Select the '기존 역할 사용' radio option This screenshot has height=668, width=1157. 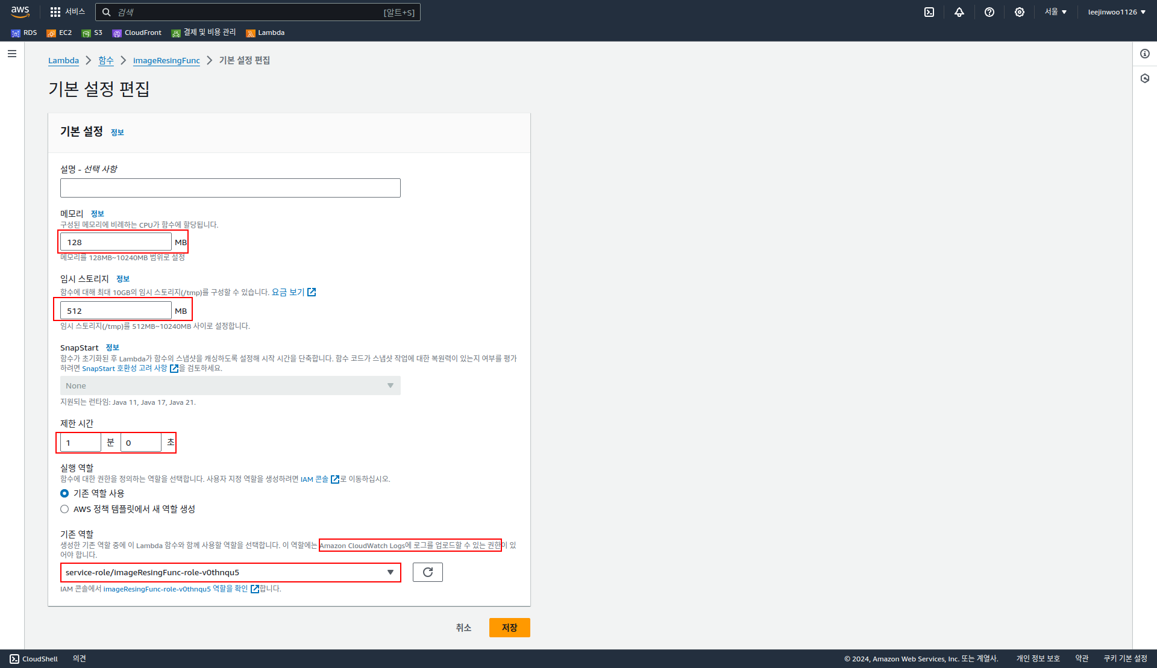64,493
